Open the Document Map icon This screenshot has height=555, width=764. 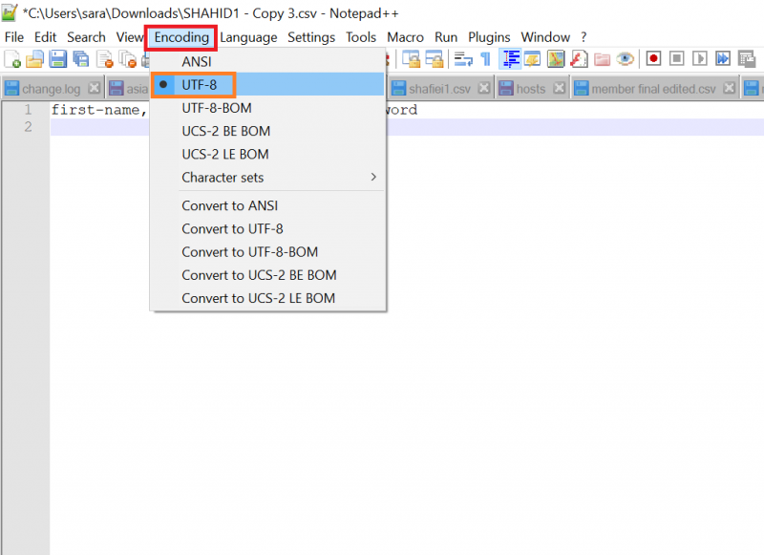[x=556, y=59]
